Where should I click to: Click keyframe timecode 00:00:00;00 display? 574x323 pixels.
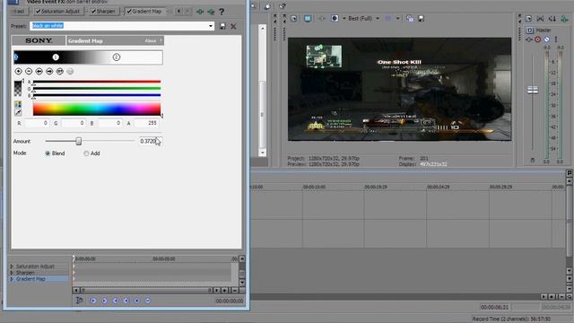230,301
